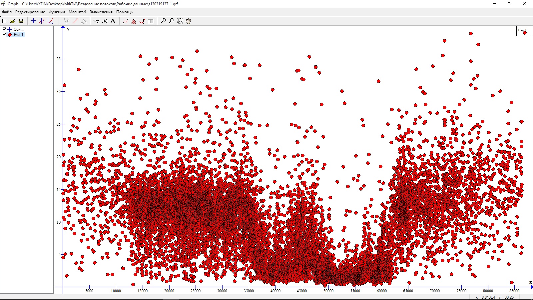Activate the hand move tool
Screen dimensions: 533x300
pos(188,21)
